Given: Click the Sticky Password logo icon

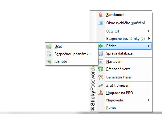Looking at the screenshot, I should click(93, 109).
